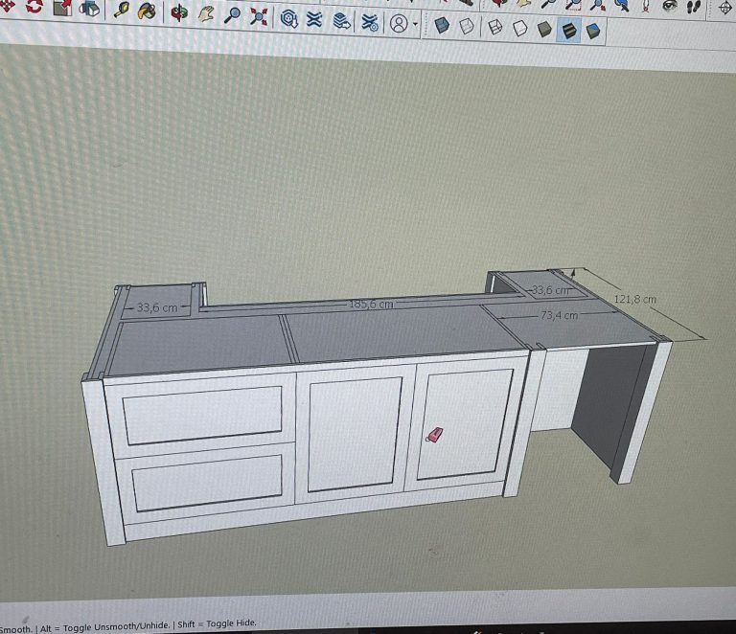Activate the Orbit tool

pyautogui.click(x=179, y=13)
